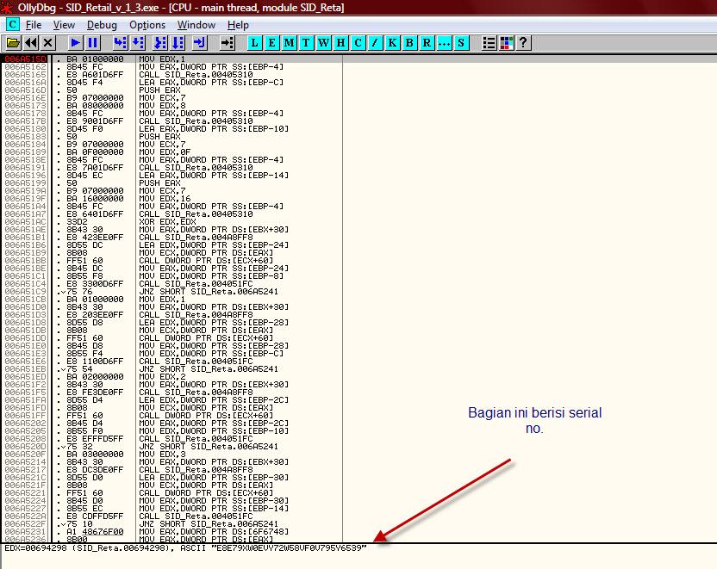Show Source with S button
This screenshot has width=717, height=569.
pos(461,43)
